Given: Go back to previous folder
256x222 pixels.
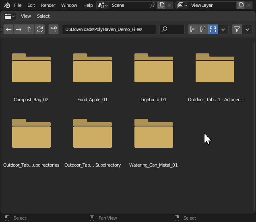Looking at the screenshot, I should [8, 29].
